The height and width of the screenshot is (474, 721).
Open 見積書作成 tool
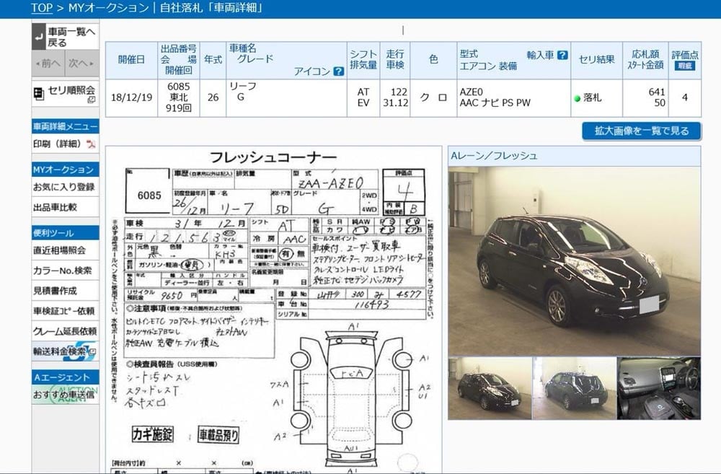coord(66,291)
